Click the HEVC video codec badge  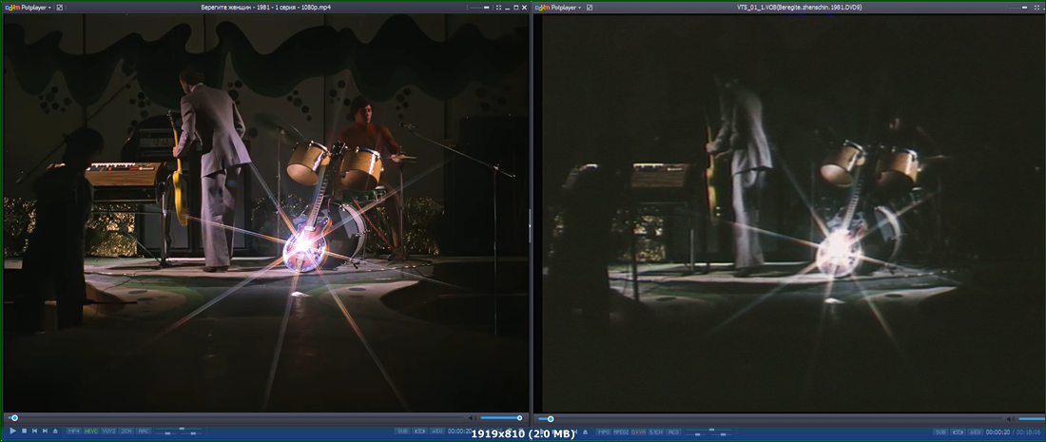pyautogui.click(x=91, y=432)
